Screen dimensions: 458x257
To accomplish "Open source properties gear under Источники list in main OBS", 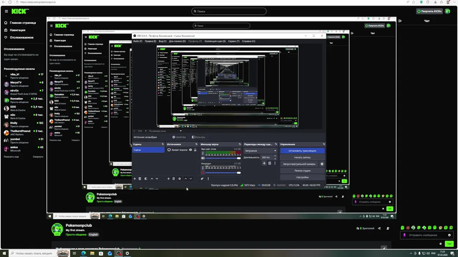I will 180,179.
